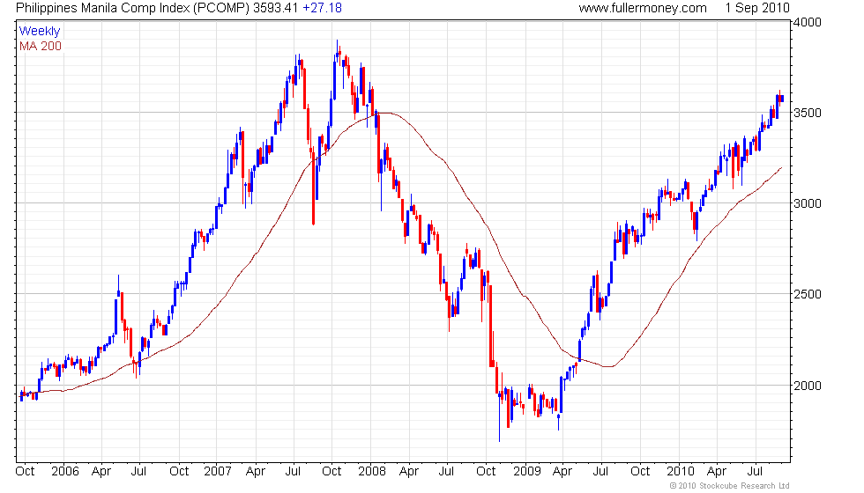The height and width of the screenshot is (493, 864).
Task: Click the index value 3593.41
Action: (x=275, y=8)
